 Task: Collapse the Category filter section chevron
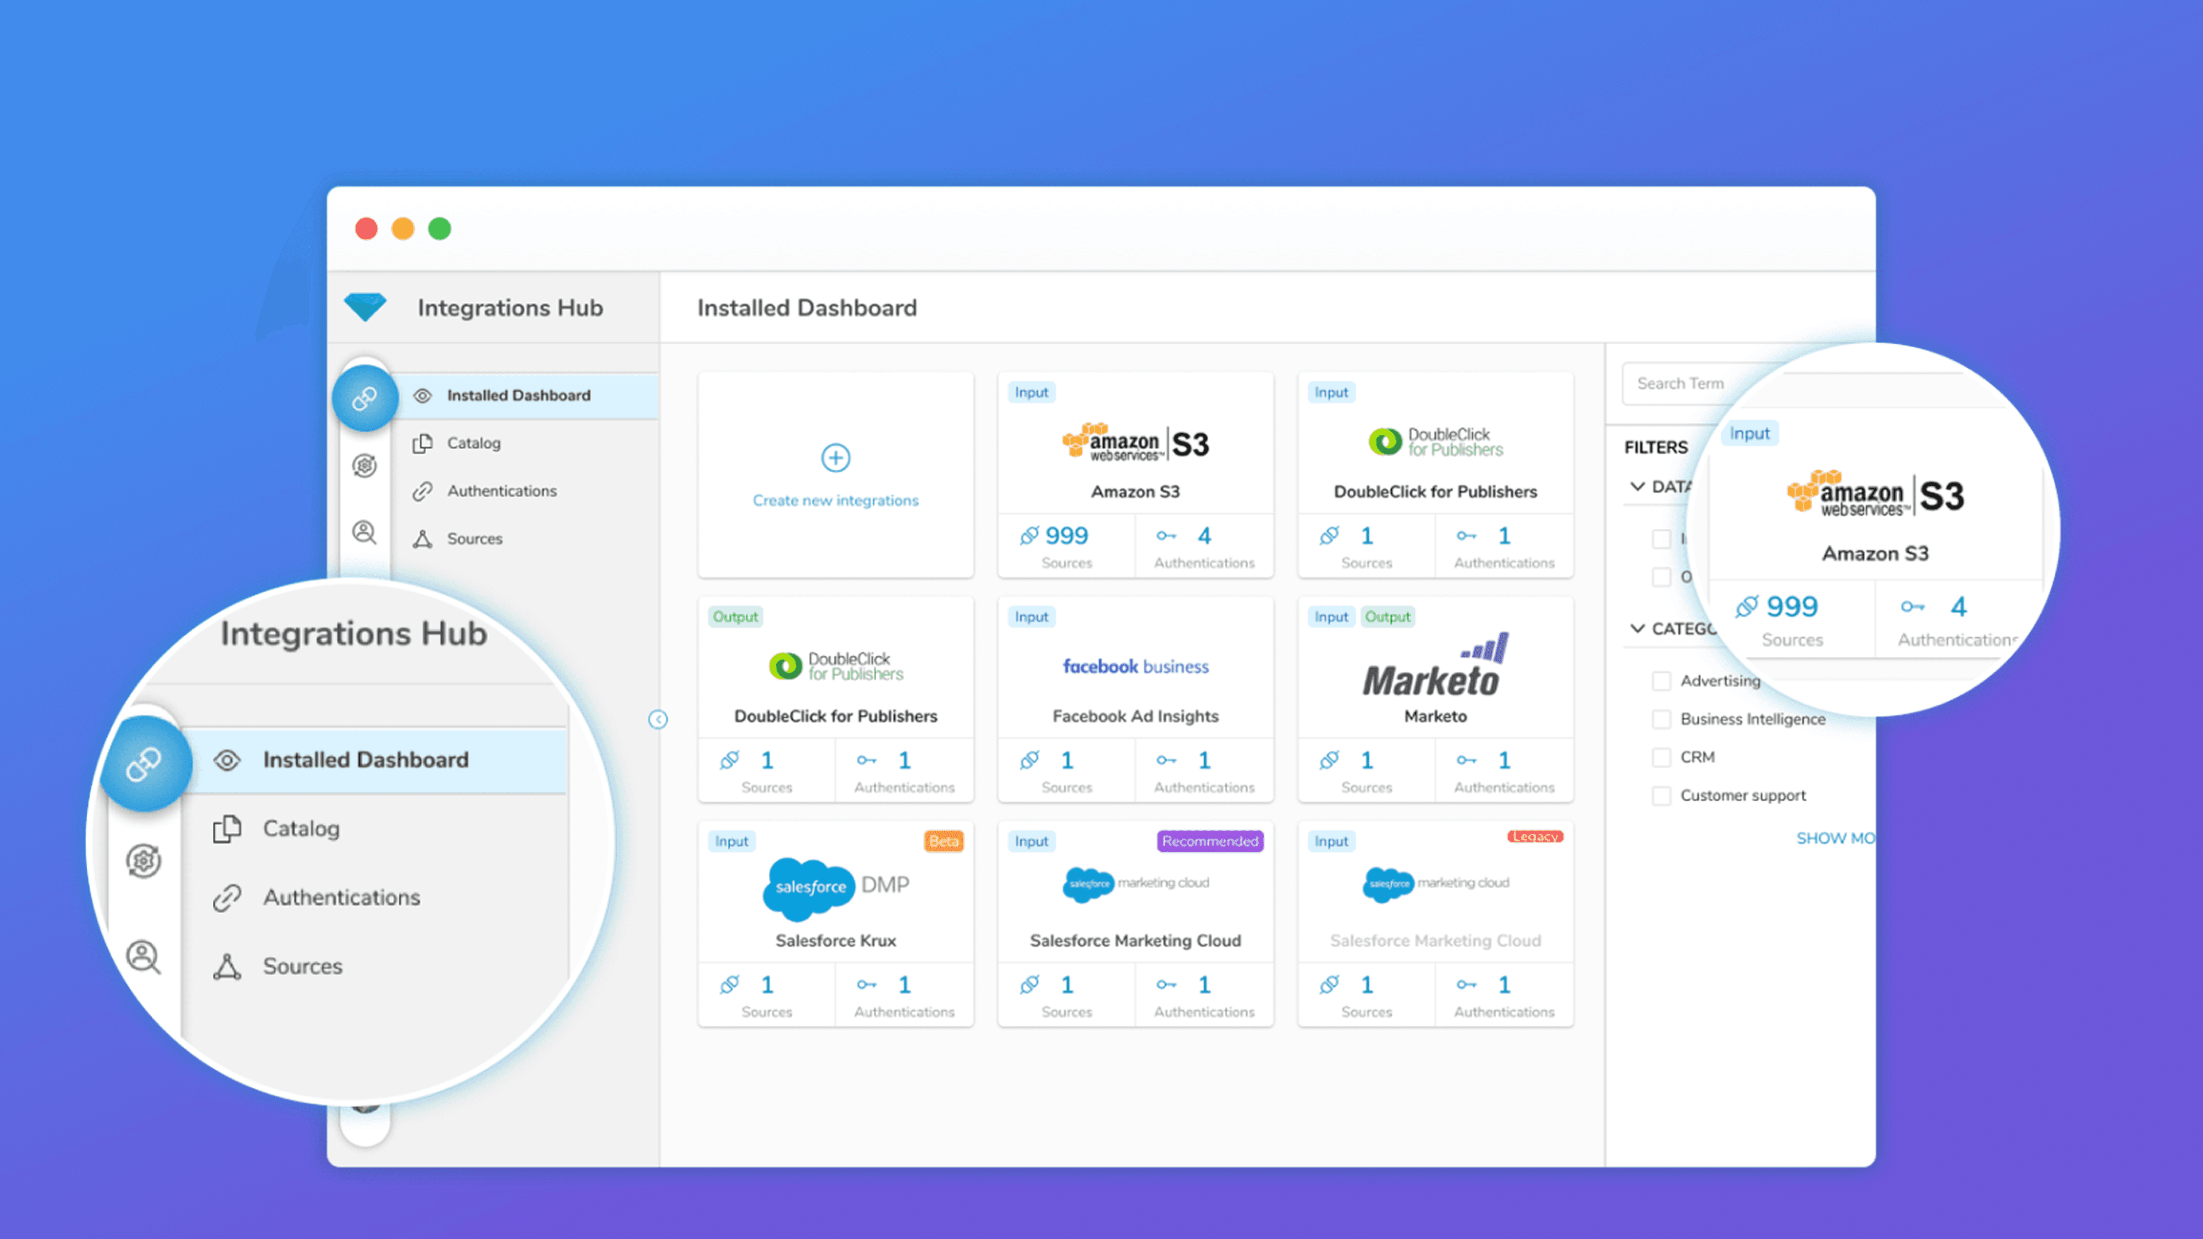pyautogui.click(x=1638, y=629)
